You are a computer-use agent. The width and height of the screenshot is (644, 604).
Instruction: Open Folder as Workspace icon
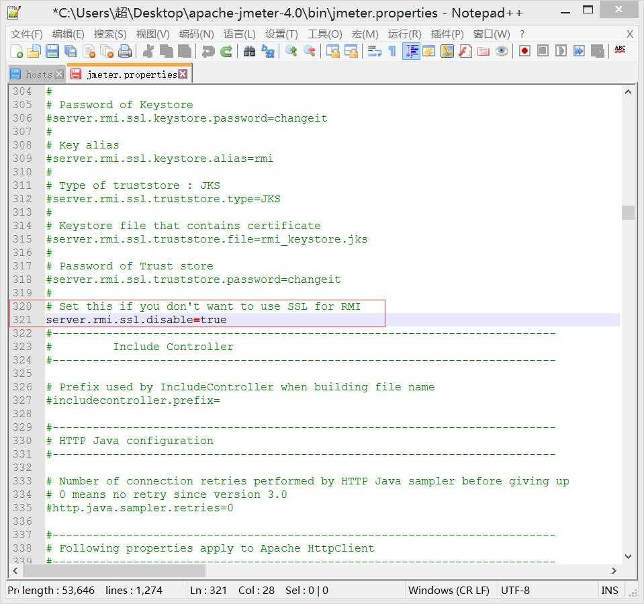coord(484,51)
